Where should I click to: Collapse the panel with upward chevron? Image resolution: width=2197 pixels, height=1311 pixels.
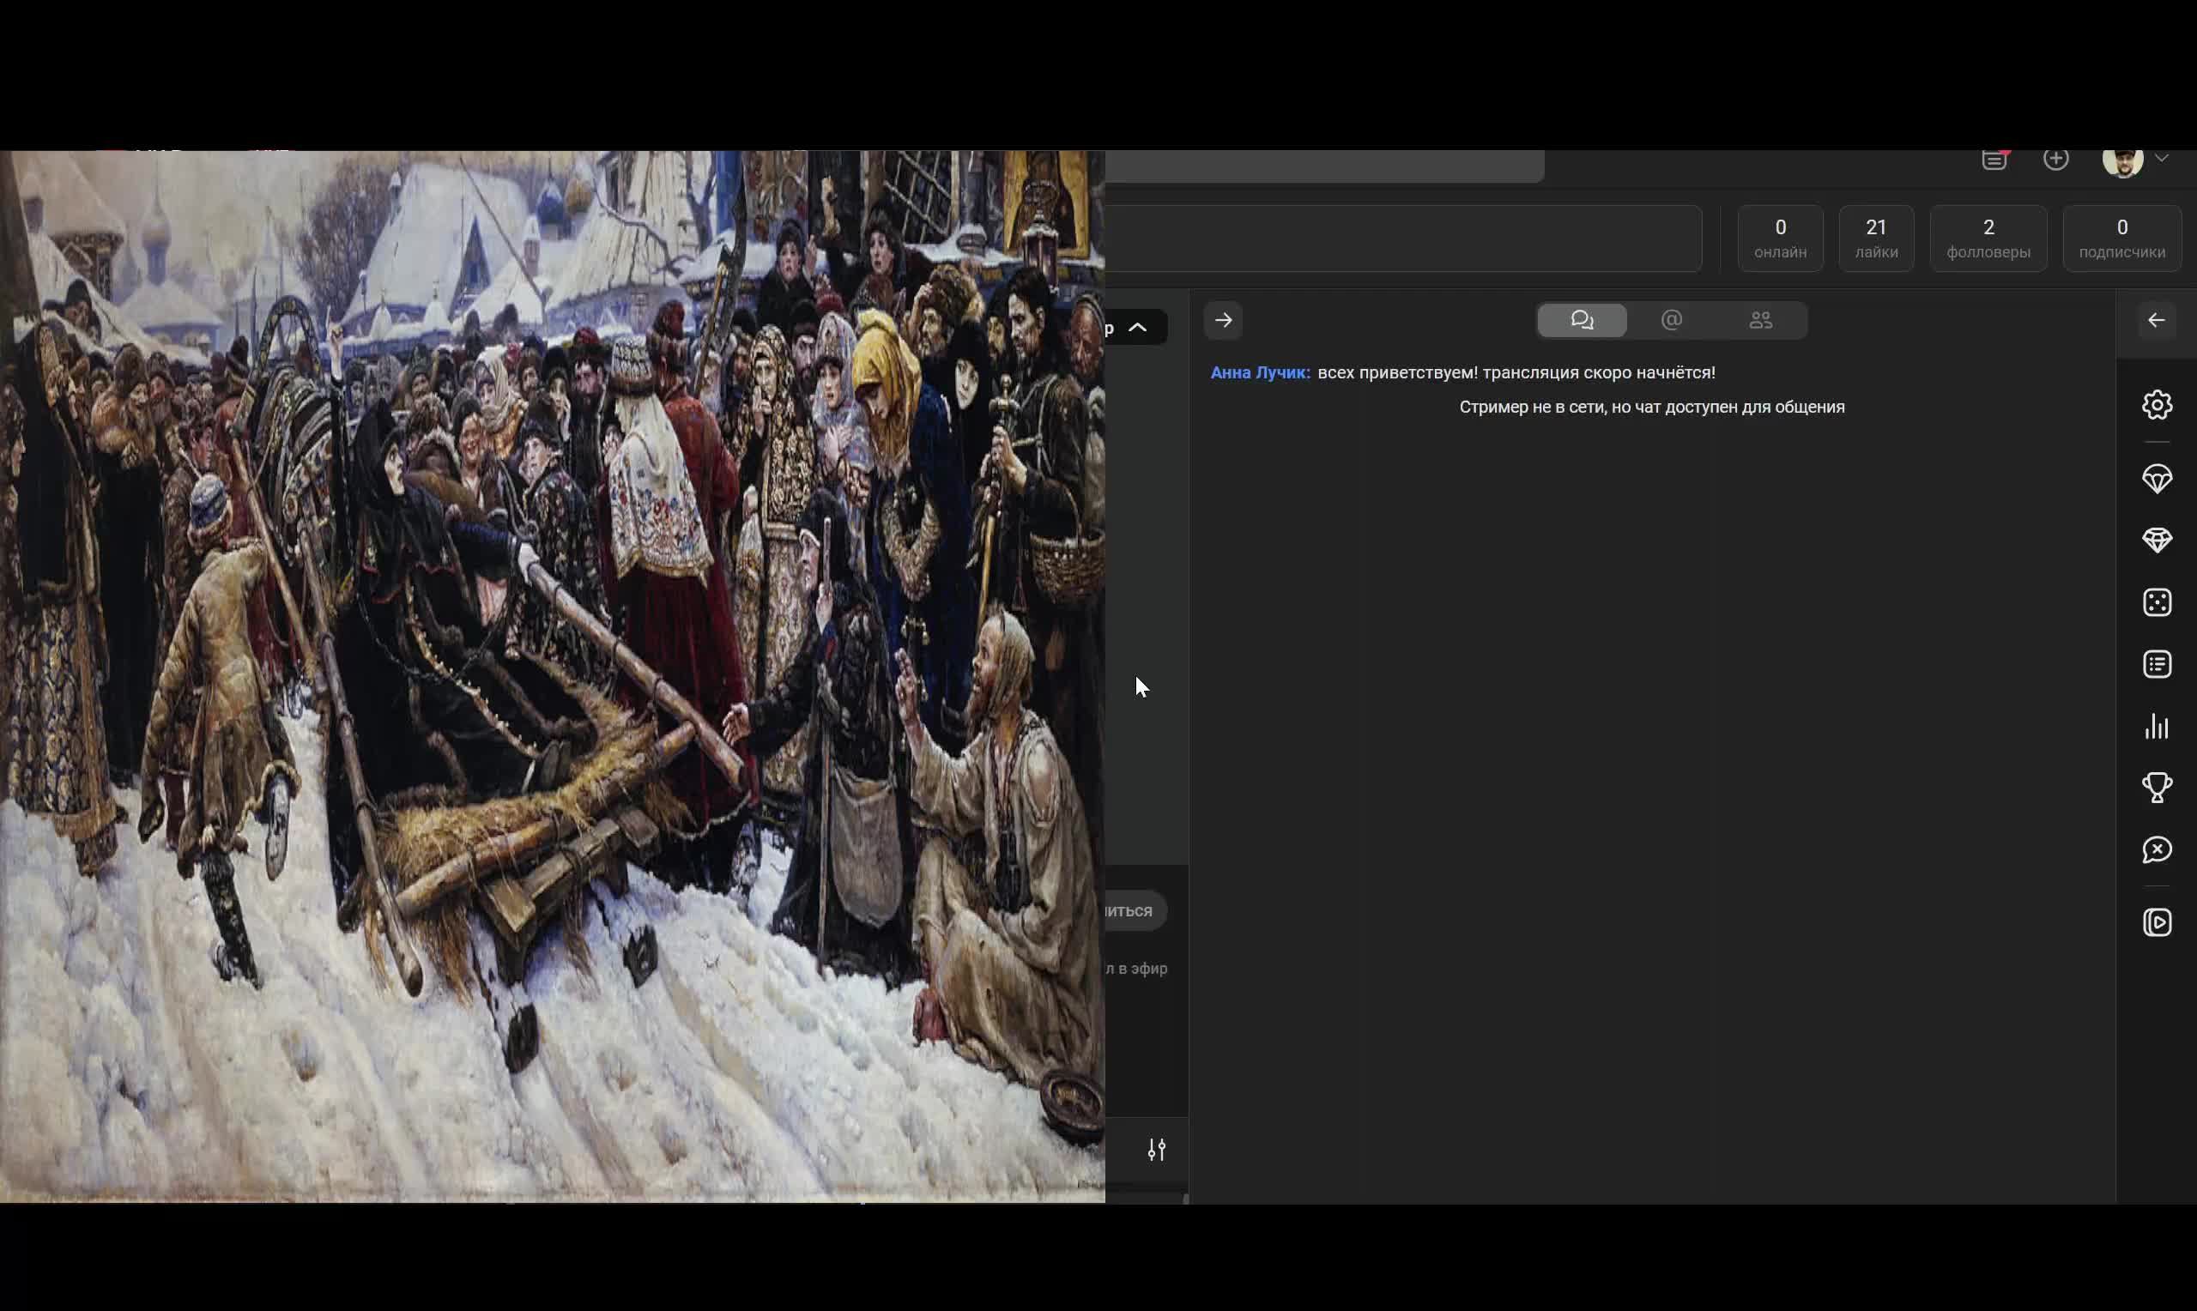click(1138, 328)
